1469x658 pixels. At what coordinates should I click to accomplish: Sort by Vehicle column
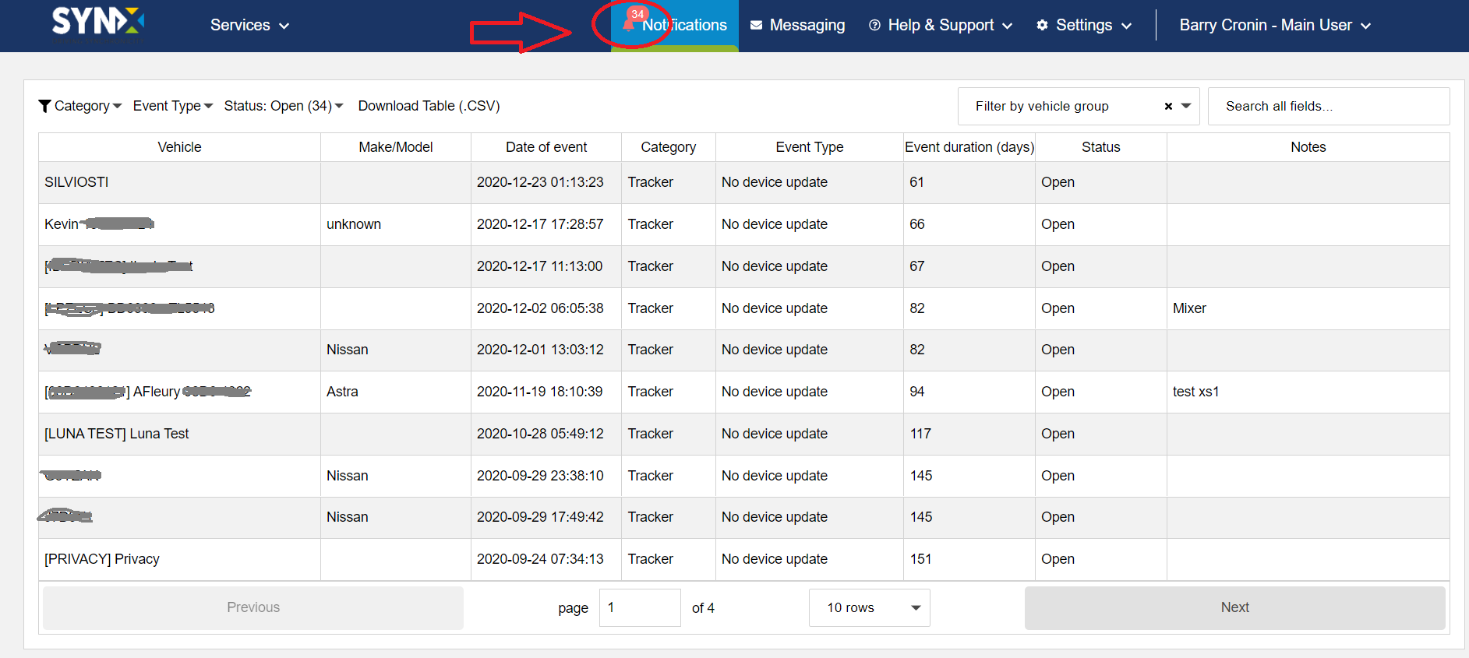coord(179,147)
